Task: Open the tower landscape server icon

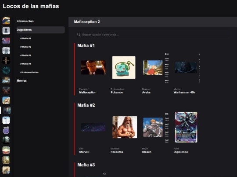Action: click(6, 160)
